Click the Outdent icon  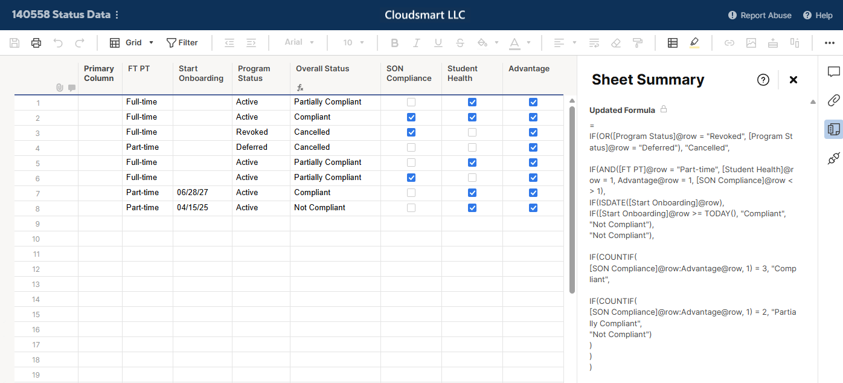[229, 43]
